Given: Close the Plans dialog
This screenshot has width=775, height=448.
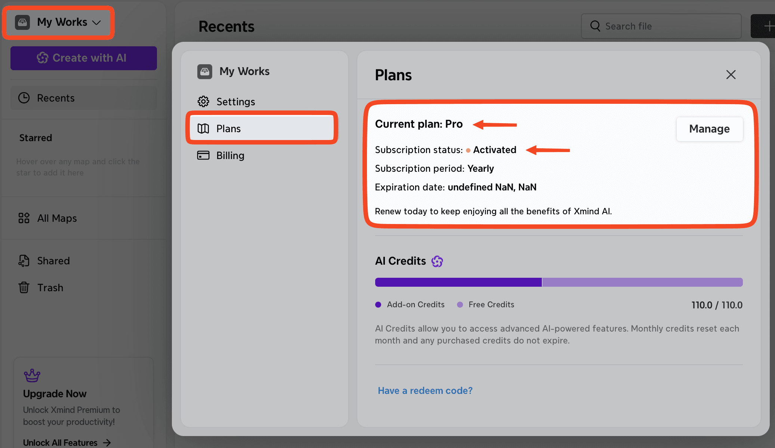Looking at the screenshot, I should click(731, 75).
